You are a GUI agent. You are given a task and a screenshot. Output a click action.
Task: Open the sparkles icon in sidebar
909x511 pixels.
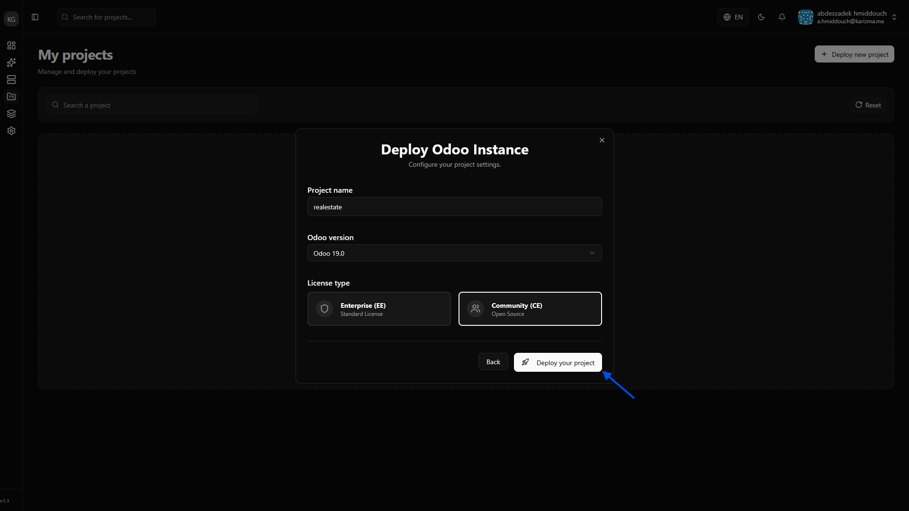(x=11, y=63)
